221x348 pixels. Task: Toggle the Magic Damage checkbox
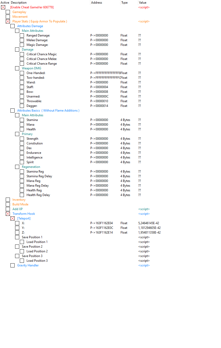tap(22, 45)
